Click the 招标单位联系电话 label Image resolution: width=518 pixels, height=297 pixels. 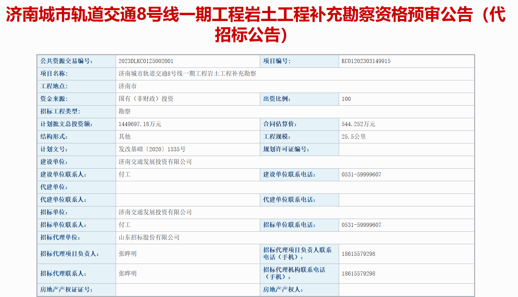(289, 225)
